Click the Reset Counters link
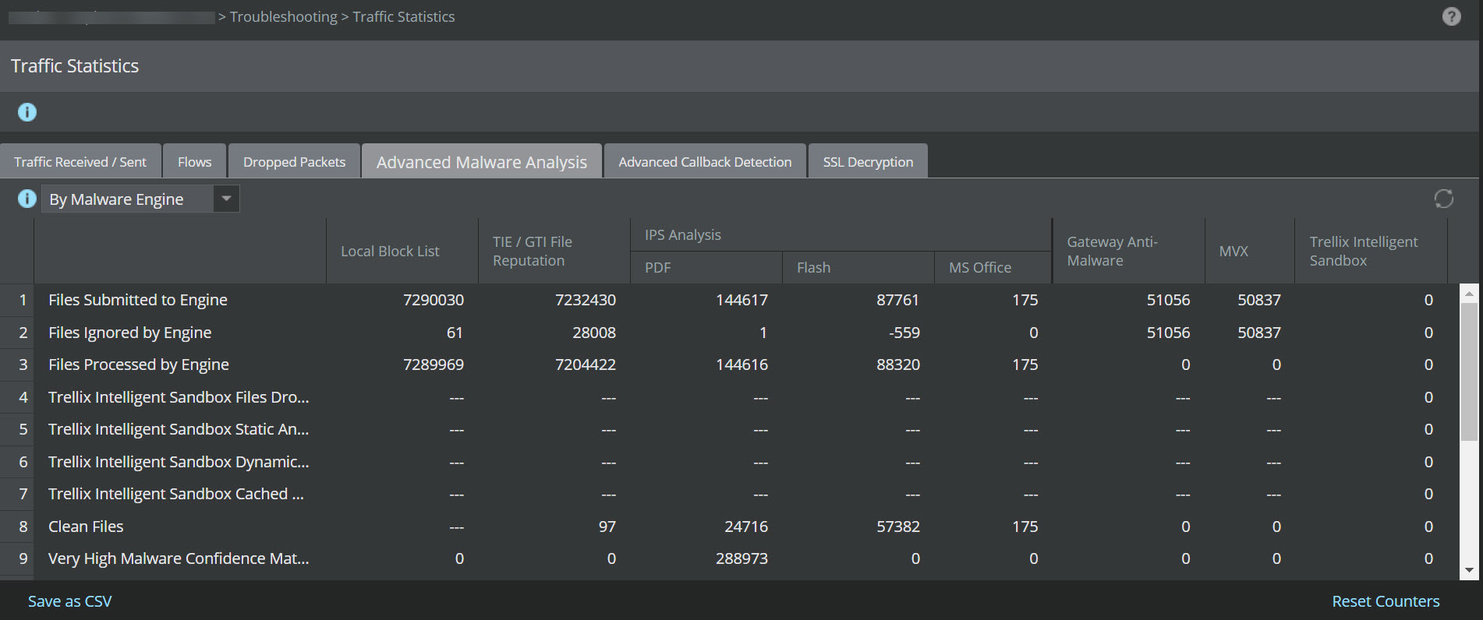The width and height of the screenshot is (1483, 620). coord(1386,601)
